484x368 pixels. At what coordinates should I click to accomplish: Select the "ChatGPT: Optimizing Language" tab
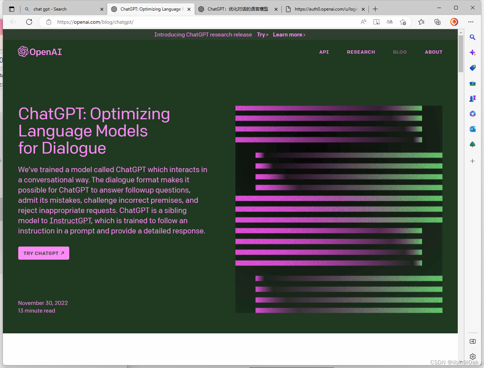tap(151, 9)
